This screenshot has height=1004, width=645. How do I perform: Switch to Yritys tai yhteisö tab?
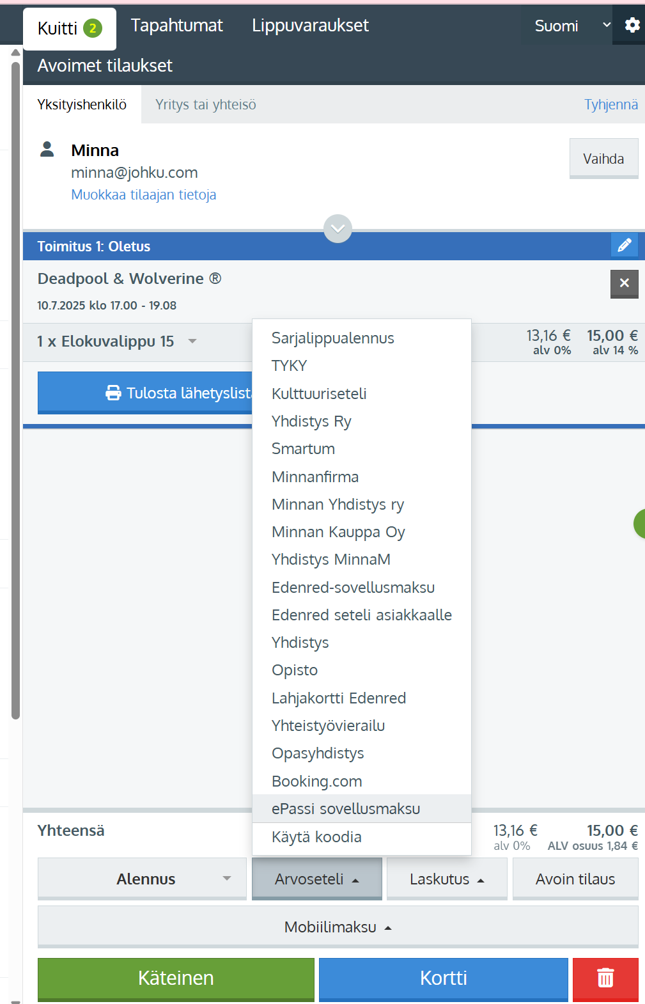tap(205, 105)
